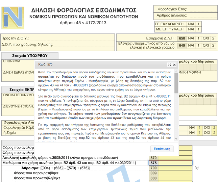Image resolution: width=218 pixels, height=182 pixels.
Task: Select ΟΧΙ 2 in the ή Ζημία row
Action: pos(210,133)
